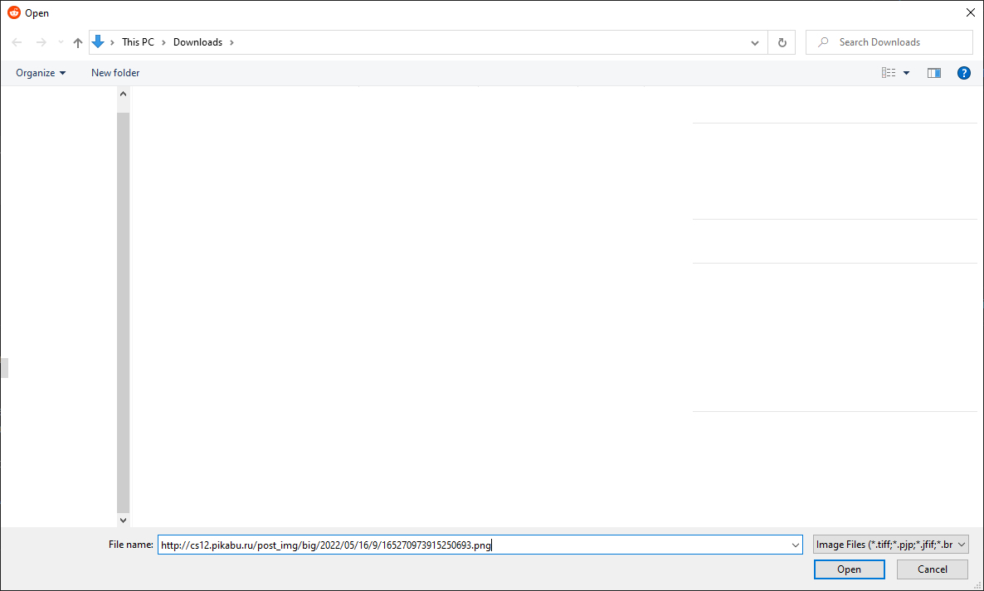The image size is (984, 591).
Task: Open the Organize menu
Action: (41, 73)
